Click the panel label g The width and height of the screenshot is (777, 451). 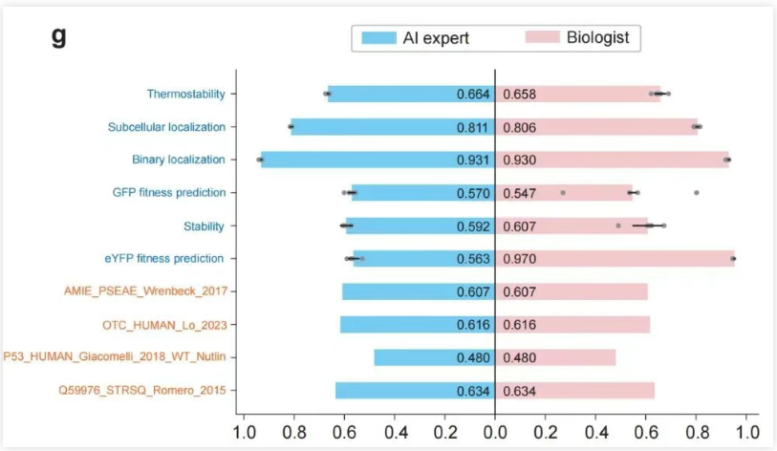58,38
